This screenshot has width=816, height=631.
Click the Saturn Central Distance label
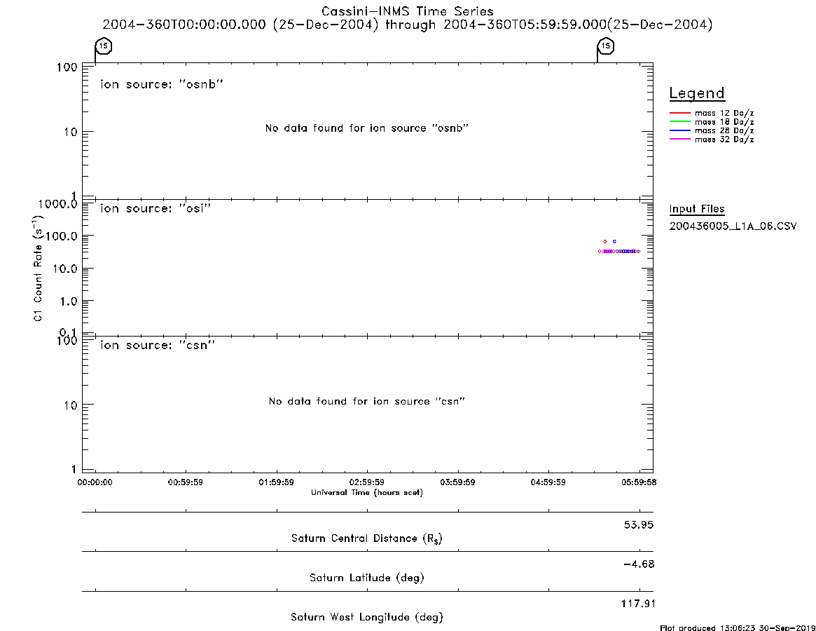click(367, 538)
